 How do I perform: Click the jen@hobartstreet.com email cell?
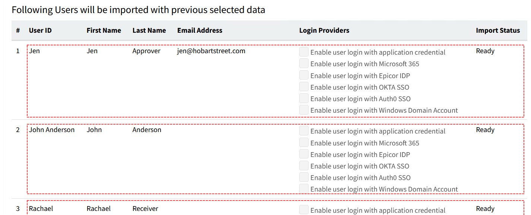coord(211,51)
